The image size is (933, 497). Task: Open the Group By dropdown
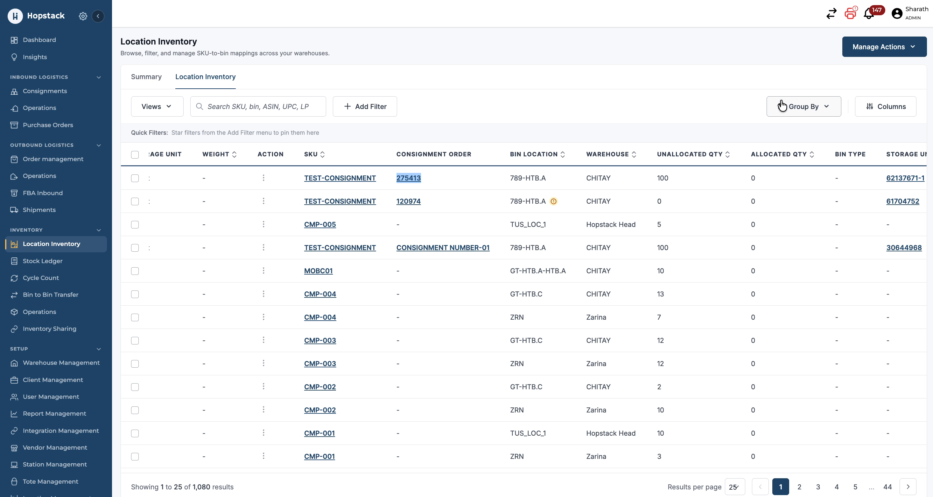[x=803, y=106]
